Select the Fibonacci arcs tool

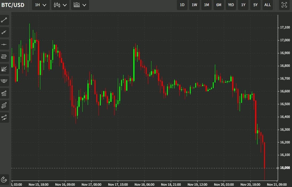(4, 81)
